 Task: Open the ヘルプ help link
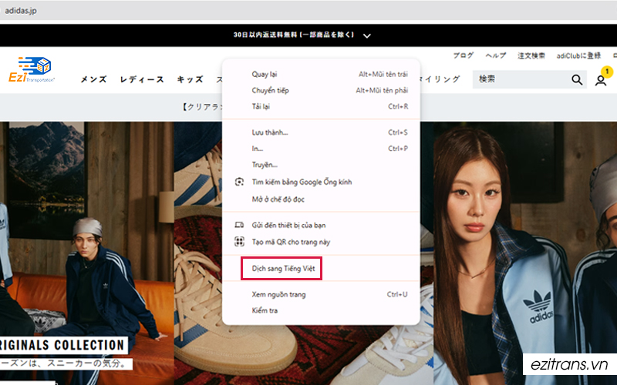pyautogui.click(x=495, y=55)
